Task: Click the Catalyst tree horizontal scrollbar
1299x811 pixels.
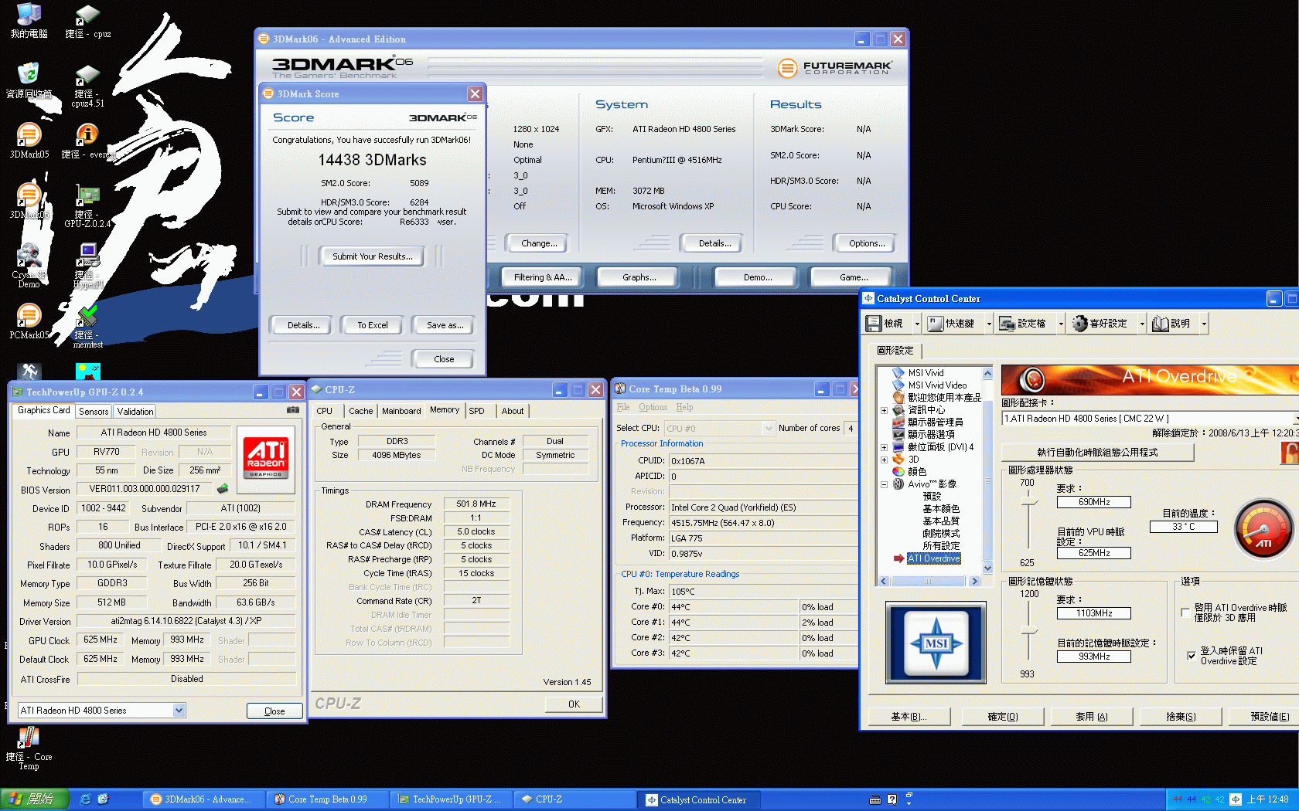Action: click(x=929, y=581)
